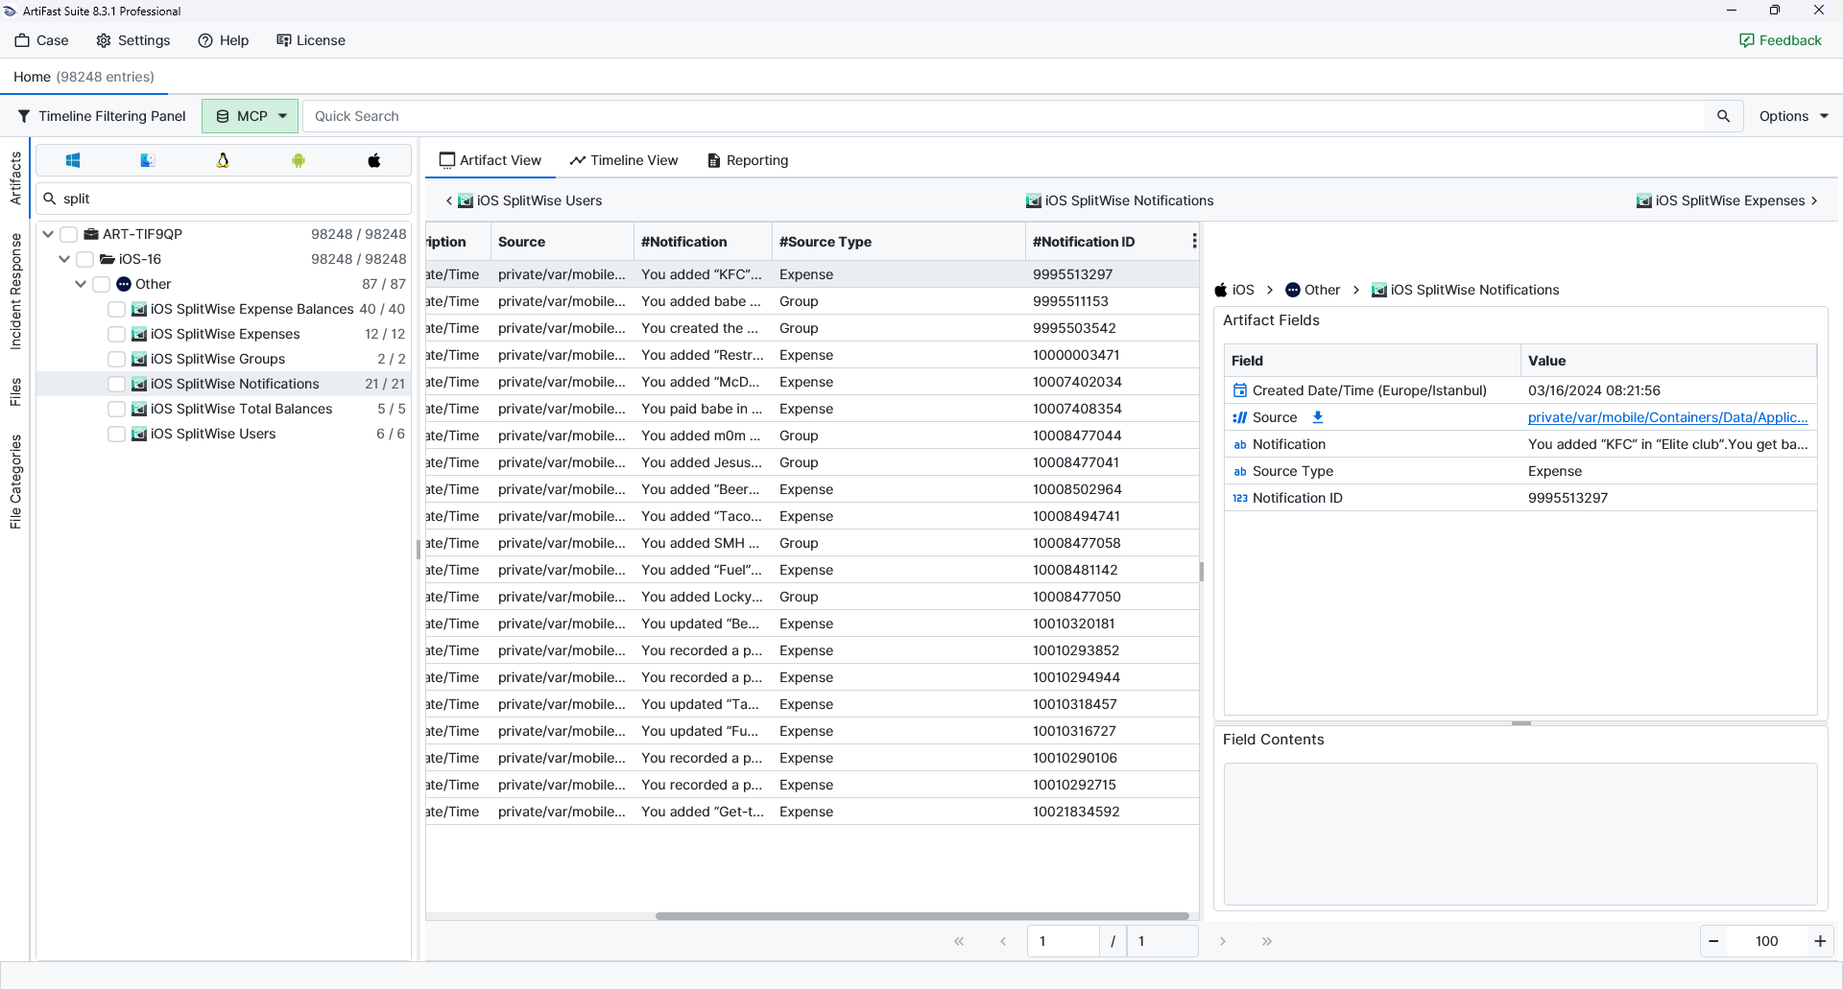The image size is (1843, 990).
Task: Open the Case menu
Action: 42,40
